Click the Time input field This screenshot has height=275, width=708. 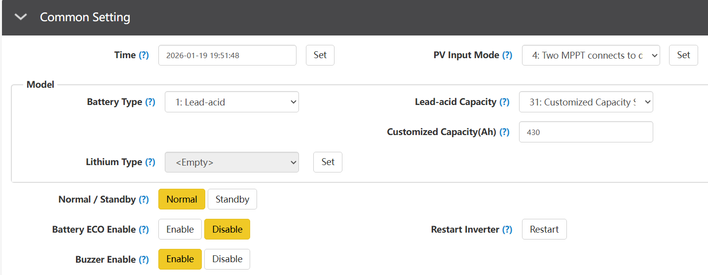(x=227, y=55)
